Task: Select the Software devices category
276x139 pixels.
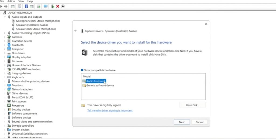Action: coord(22,118)
